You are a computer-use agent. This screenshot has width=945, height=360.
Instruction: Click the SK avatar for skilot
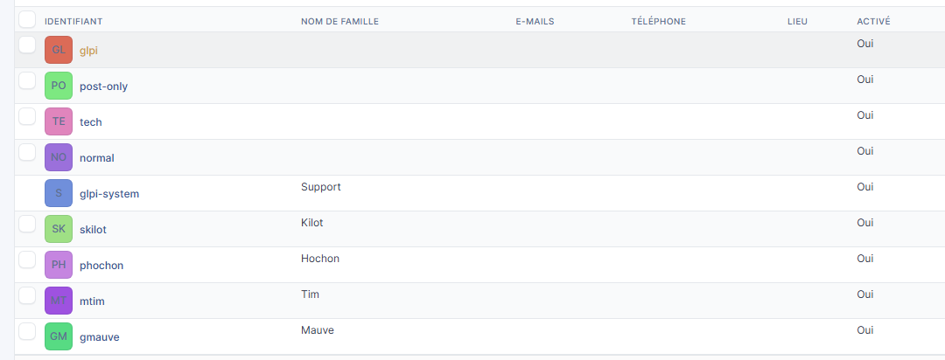coord(59,229)
